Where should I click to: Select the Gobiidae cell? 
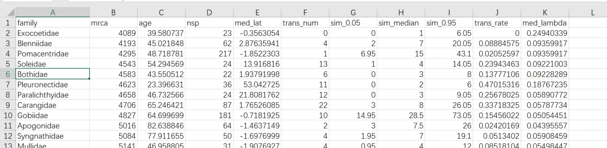coord(53,115)
